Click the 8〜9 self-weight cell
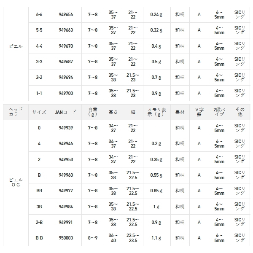The width and height of the screenshot is (253, 253). pyautogui.click(x=93, y=238)
